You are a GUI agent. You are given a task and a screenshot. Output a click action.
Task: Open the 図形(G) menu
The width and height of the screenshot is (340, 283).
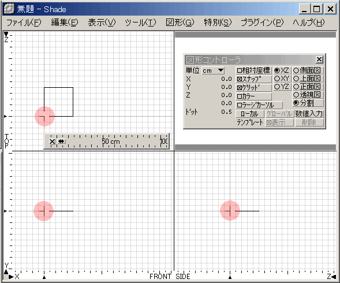tap(180, 22)
